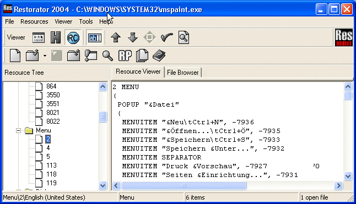Toggle the RC viewer mode icon
Image resolution: width=356 pixels, height=204 pixels.
pyautogui.click(x=73, y=37)
